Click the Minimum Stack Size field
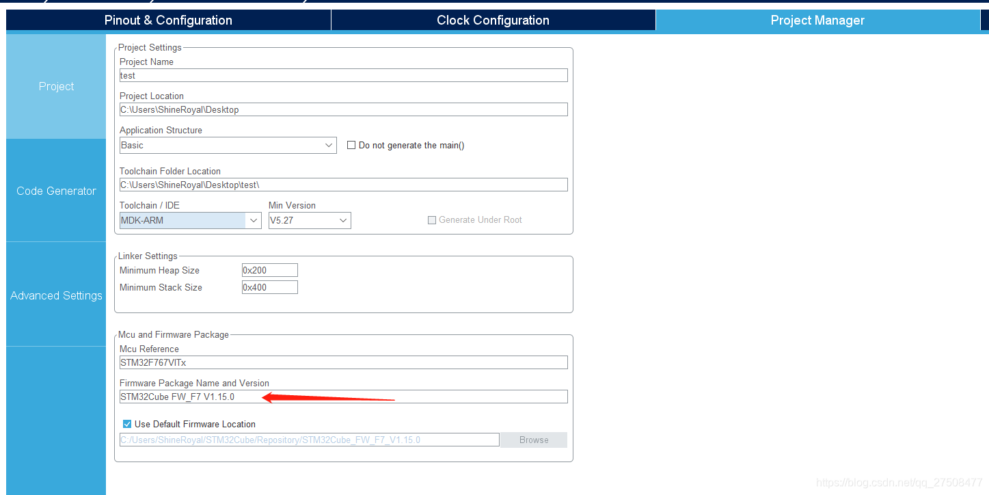The width and height of the screenshot is (989, 495). pyautogui.click(x=270, y=287)
